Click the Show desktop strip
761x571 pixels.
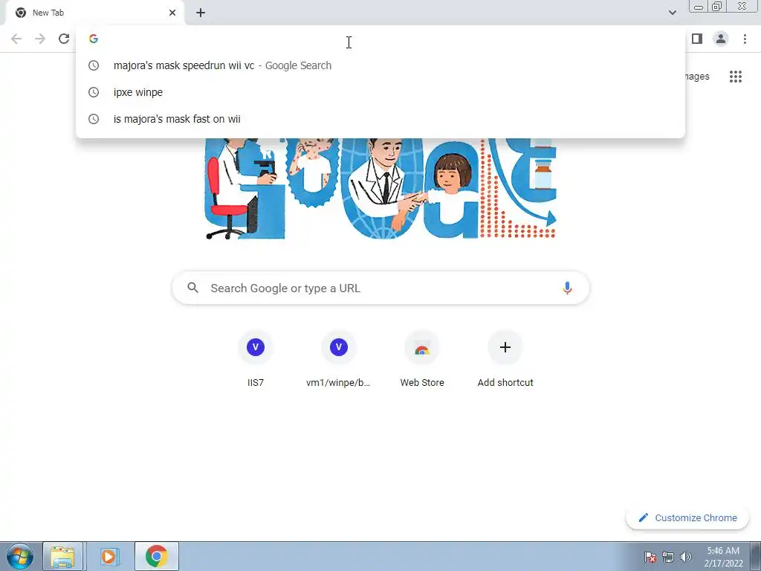point(756,556)
